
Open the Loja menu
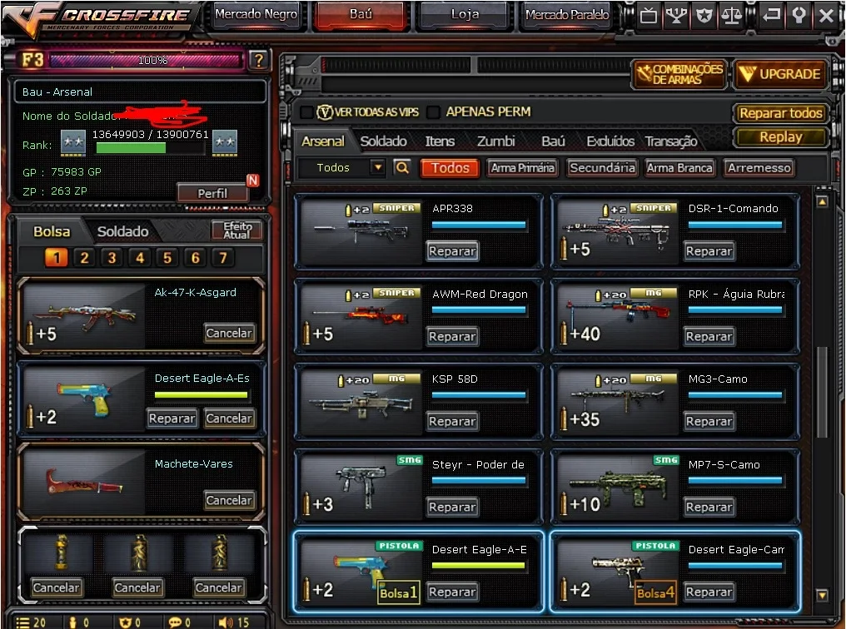(x=465, y=14)
